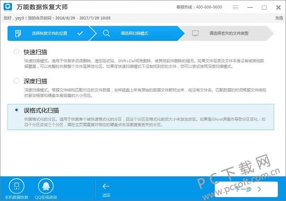Click the magnifier icon in scan mode step

[106, 33]
